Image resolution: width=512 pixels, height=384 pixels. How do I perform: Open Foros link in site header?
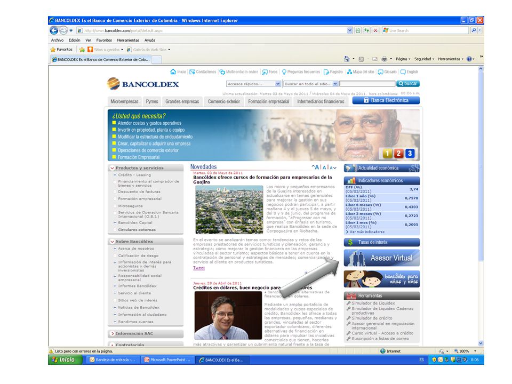[x=270, y=72]
